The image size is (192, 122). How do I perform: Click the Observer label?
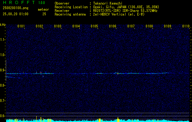click(62, 3)
